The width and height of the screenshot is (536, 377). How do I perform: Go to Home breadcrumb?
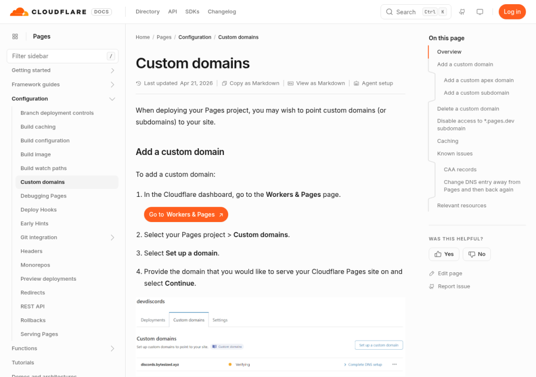(142, 37)
